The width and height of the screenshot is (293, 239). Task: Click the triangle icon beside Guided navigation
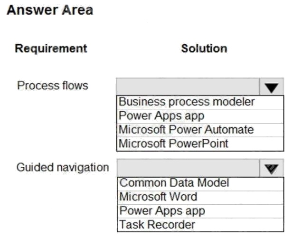tap(272, 169)
